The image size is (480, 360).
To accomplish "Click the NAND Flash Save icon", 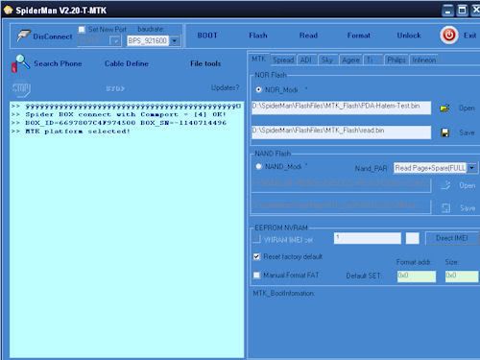I will [445, 208].
